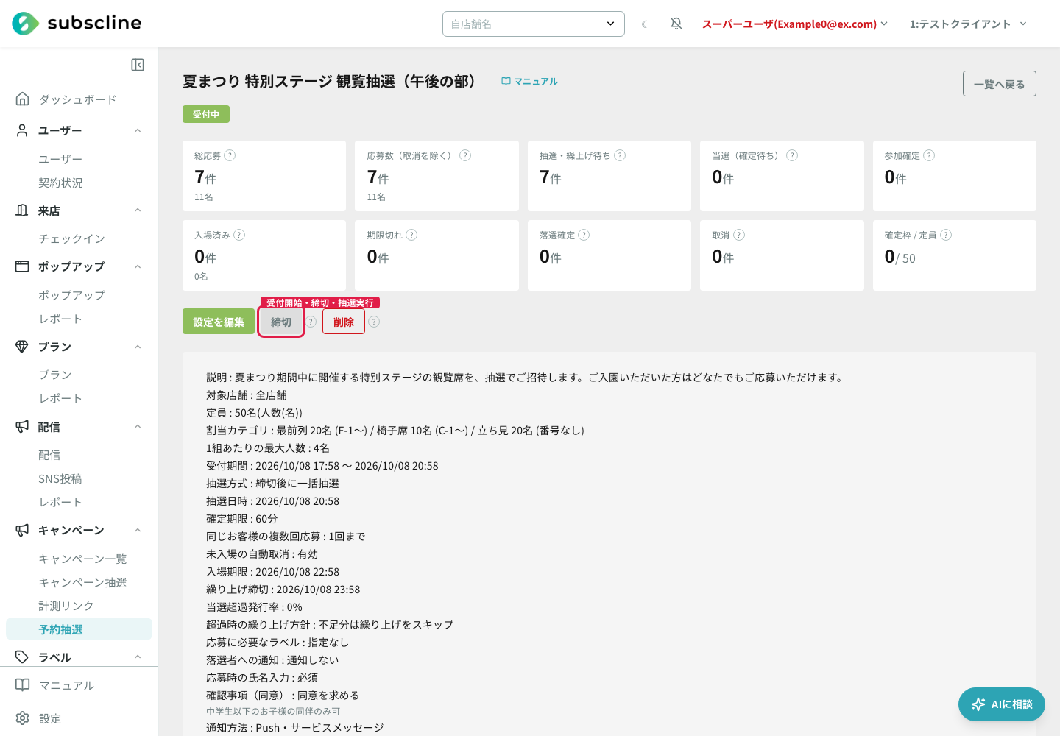
Task: Show help for 確定枠 / 定員
Action: 946,235
